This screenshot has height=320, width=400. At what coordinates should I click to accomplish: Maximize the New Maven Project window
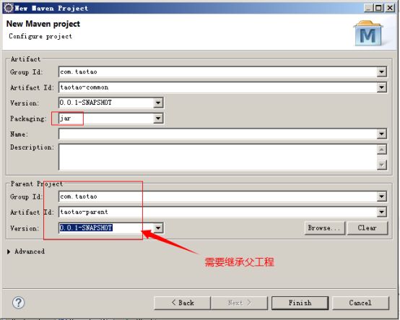(x=379, y=8)
